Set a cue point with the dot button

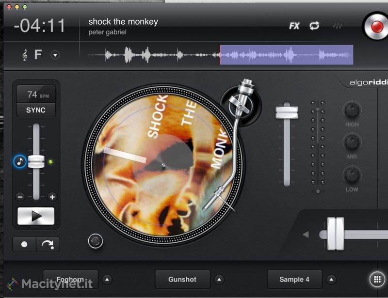[24, 244]
